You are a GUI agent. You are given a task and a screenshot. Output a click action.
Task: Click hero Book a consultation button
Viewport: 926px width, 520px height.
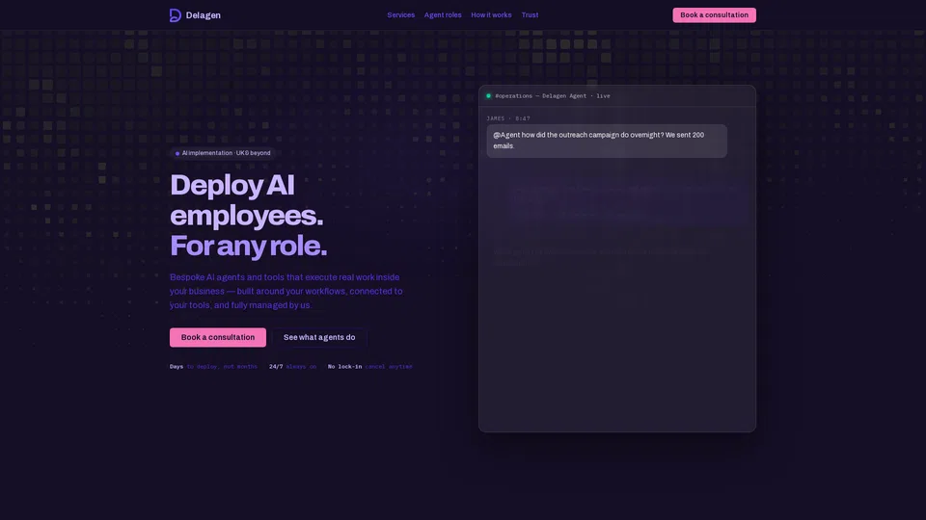tap(217, 337)
